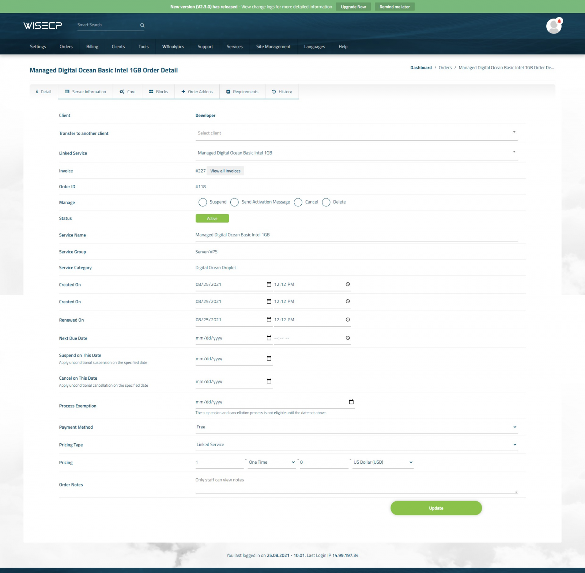Select the Cancel radio option

click(x=298, y=202)
